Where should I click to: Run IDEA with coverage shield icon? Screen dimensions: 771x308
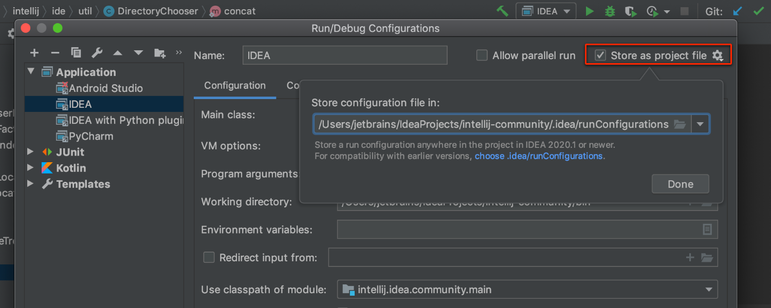tap(630, 11)
